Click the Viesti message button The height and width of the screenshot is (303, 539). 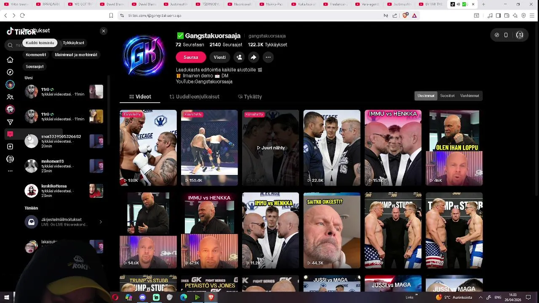pyautogui.click(x=219, y=57)
